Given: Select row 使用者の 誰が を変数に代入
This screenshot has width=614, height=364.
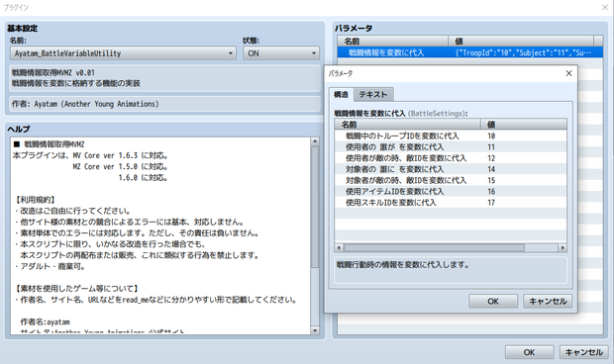Looking at the screenshot, I should (451, 147).
